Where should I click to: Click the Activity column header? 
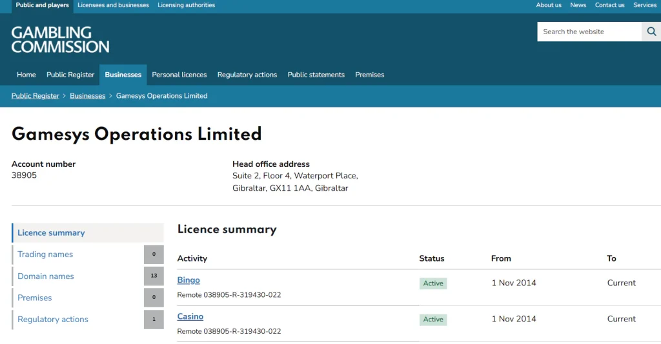pos(192,258)
